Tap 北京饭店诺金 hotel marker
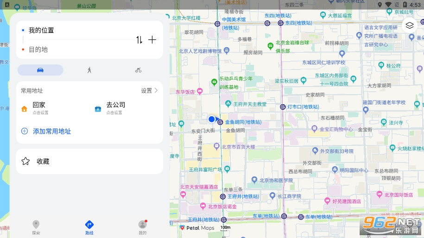Screen dimensions: 424x238 coord(203,206)
